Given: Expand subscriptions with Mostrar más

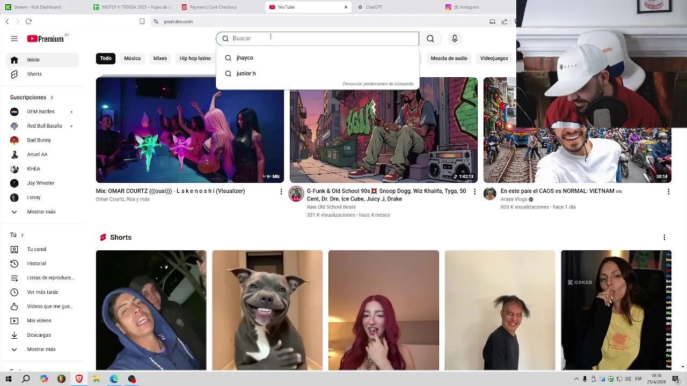Looking at the screenshot, I should coord(42,212).
